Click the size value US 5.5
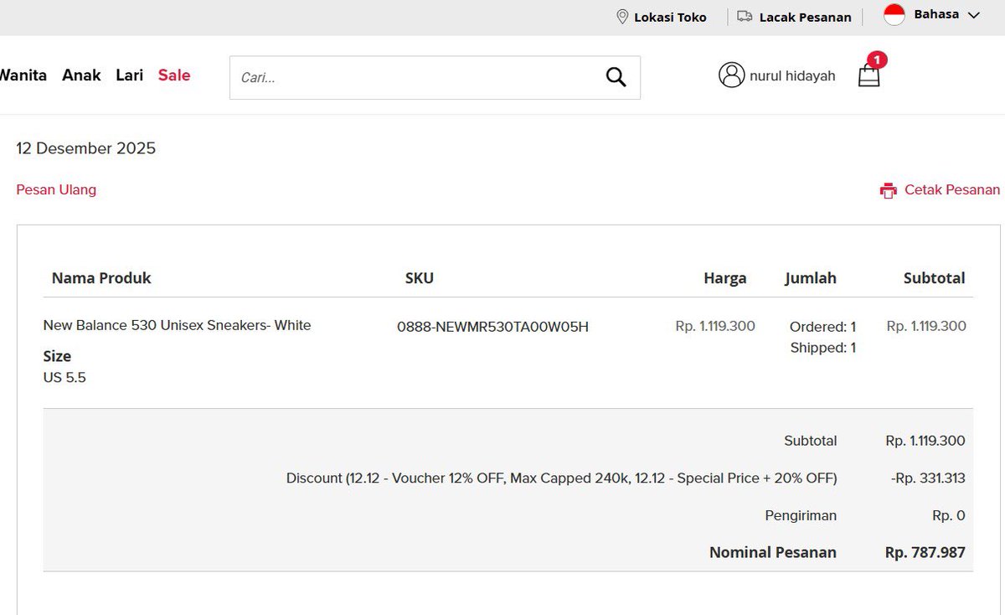Screen dimensions: 1005x615 click(64, 378)
